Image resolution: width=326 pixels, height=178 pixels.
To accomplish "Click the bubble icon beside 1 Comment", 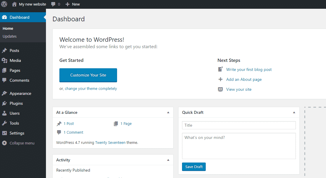I will click(59, 132).
